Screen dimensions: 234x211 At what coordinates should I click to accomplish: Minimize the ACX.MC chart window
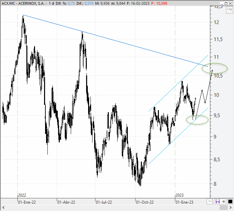pyautogui.click(x=222, y=3)
